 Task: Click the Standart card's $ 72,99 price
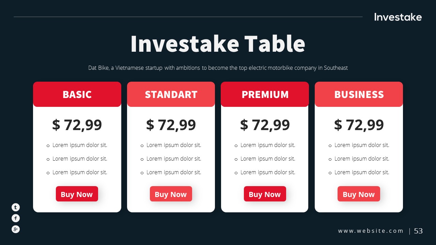(171, 125)
